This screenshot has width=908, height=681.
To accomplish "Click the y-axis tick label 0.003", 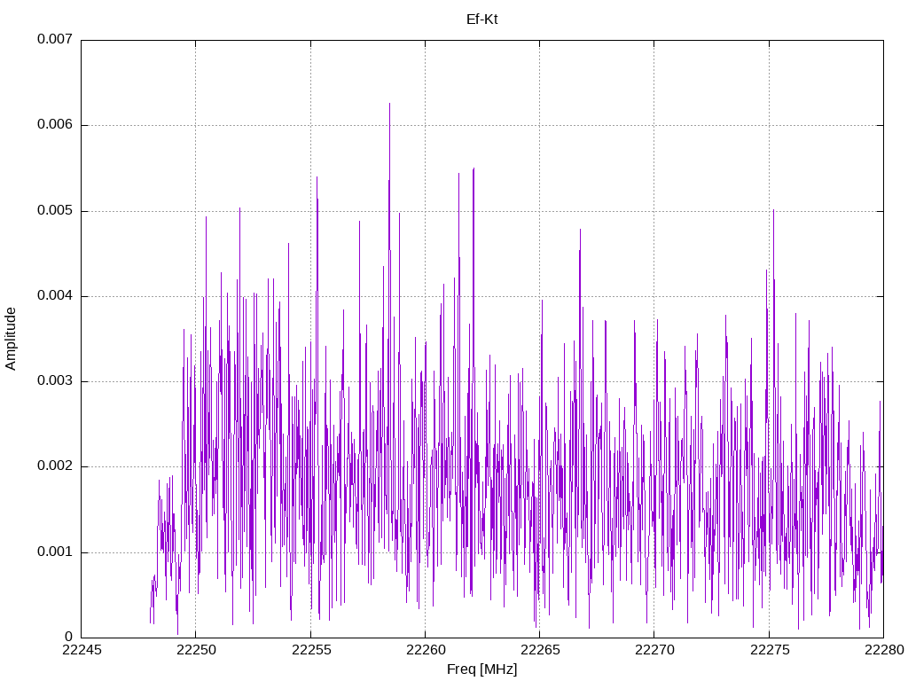I will tap(55, 380).
